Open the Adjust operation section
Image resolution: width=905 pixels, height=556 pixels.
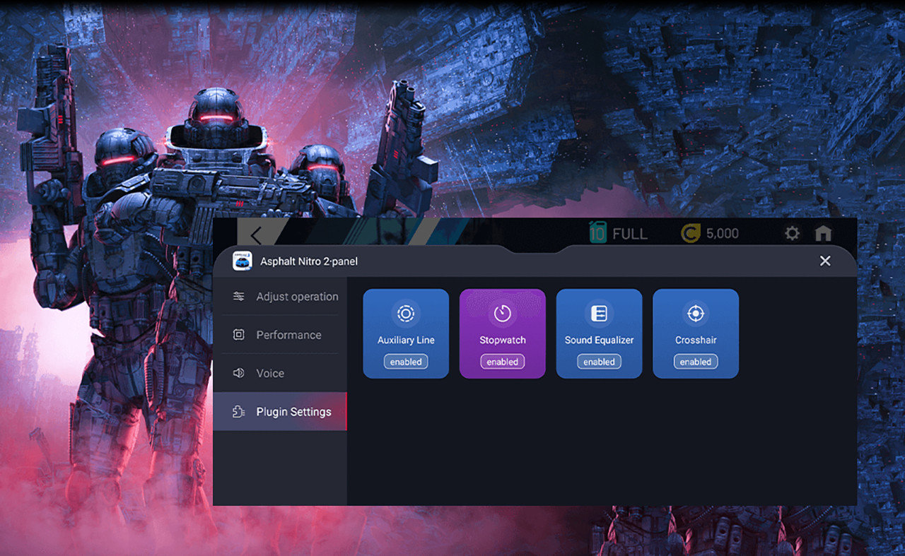pyautogui.click(x=280, y=297)
